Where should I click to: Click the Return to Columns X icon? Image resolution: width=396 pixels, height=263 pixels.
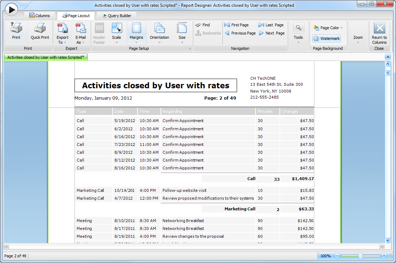(x=379, y=28)
